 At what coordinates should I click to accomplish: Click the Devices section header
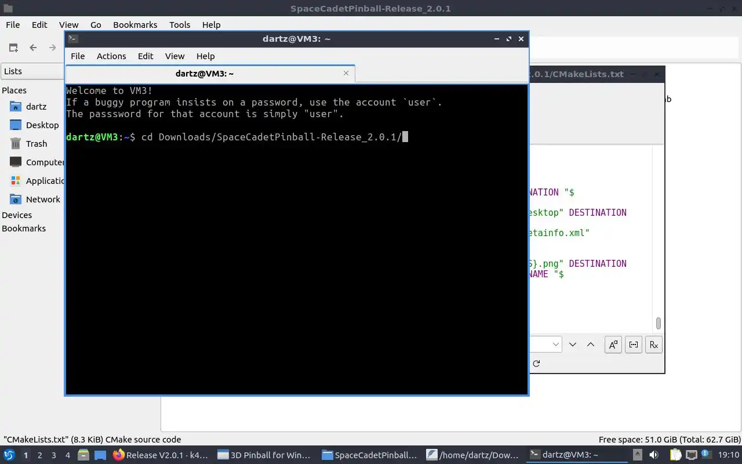coord(17,215)
